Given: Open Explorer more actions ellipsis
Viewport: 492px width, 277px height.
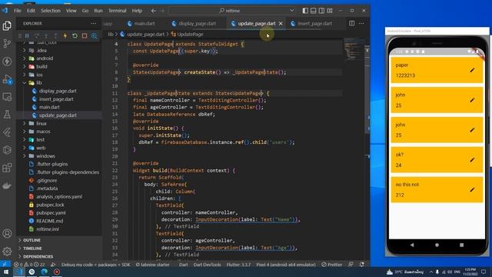Looking at the screenshot, I should coord(94,24).
